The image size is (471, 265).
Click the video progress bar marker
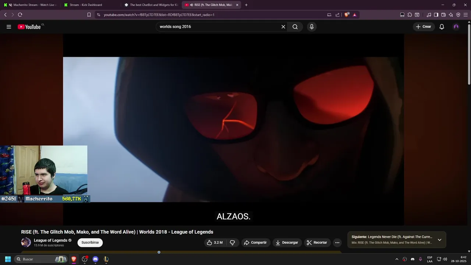[159, 252]
